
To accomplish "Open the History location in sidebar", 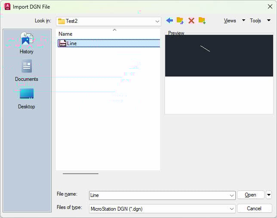I will (27, 43).
